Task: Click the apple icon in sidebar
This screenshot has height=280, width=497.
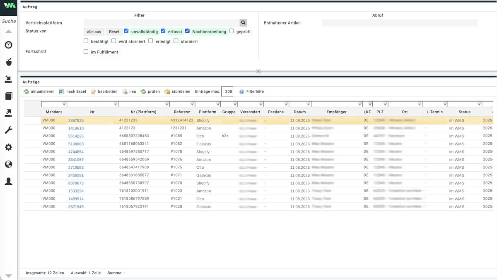Action: [x=8, y=62]
